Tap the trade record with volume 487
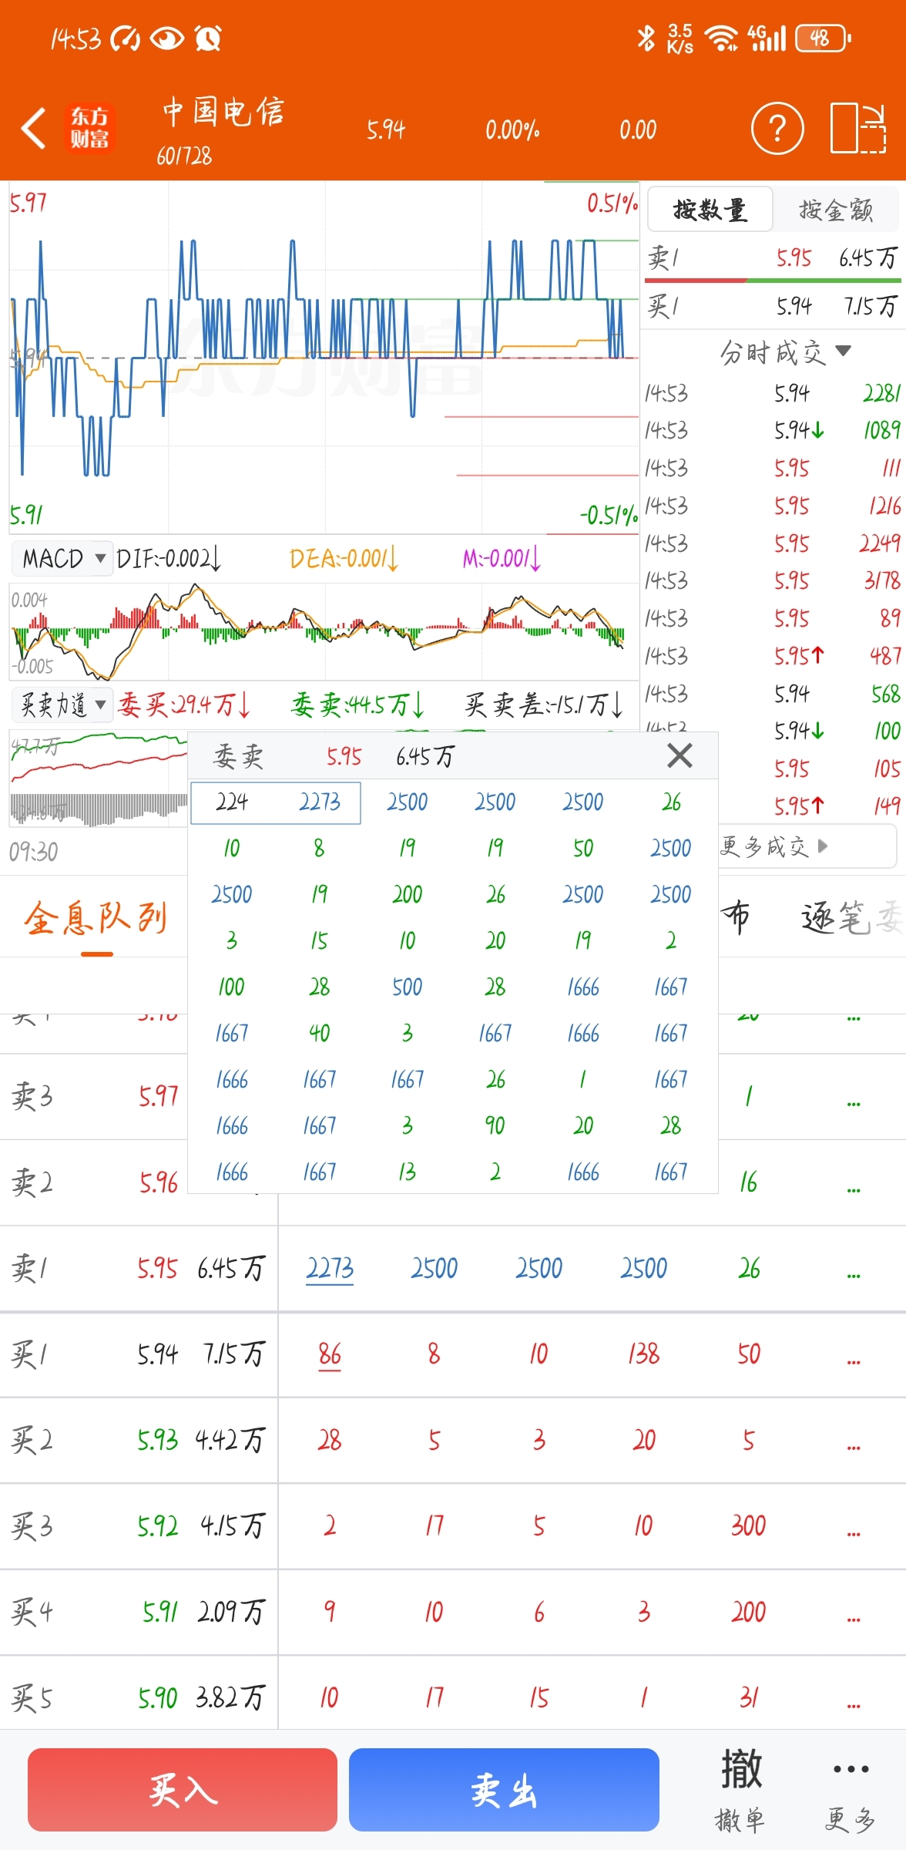Viewport: 906px width, 1850px height. [x=773, y=656]
